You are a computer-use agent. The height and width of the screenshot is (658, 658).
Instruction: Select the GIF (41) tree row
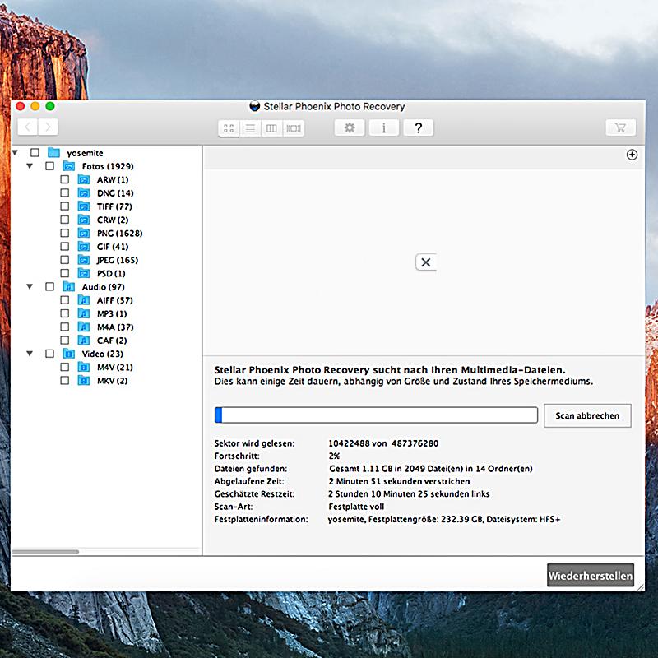tap(107, 246)
